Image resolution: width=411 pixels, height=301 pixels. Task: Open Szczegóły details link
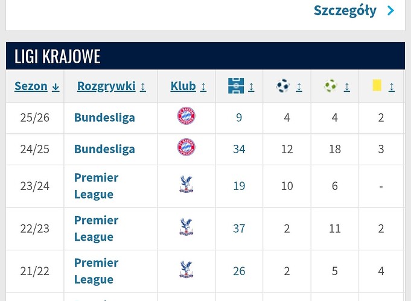point(345,10)
